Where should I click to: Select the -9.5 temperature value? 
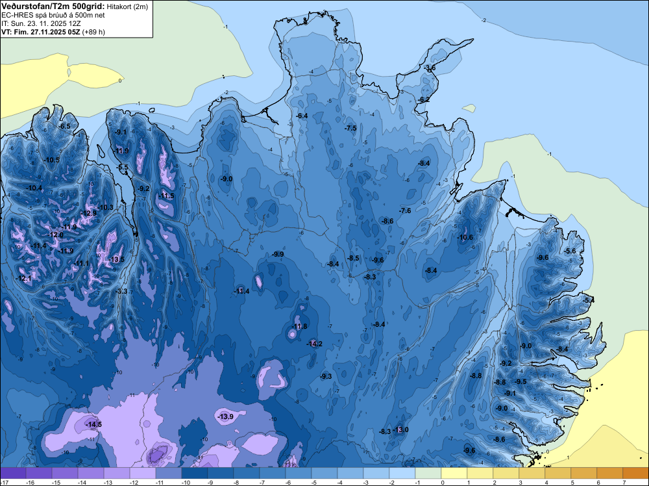[x=520, y=381]
